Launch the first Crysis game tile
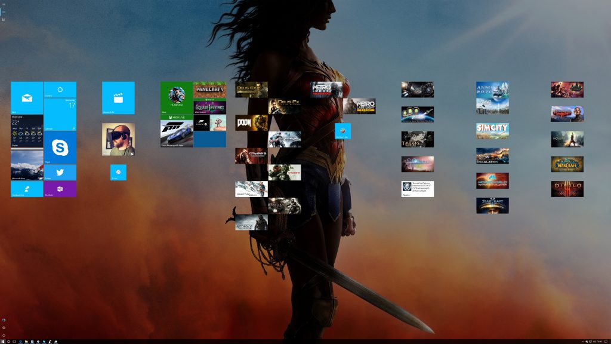Viewport: 611px width, 344px height. point(285,139)
